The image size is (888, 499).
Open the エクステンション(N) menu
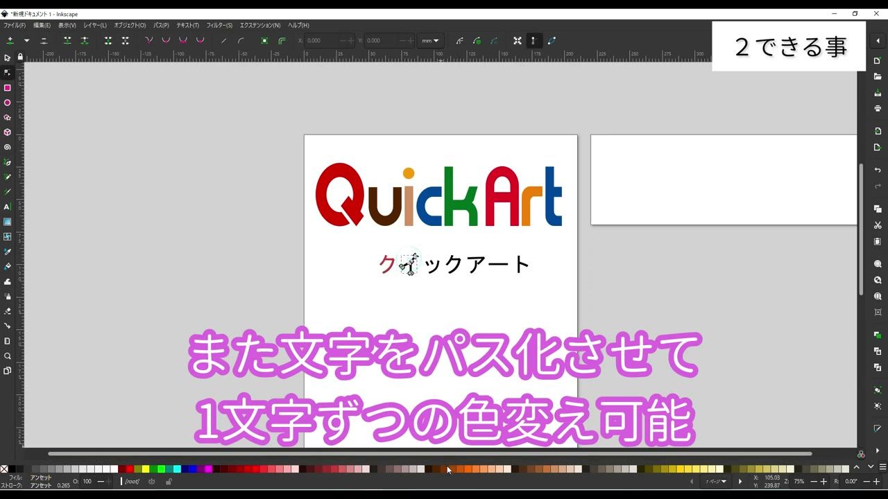point(260,25)
